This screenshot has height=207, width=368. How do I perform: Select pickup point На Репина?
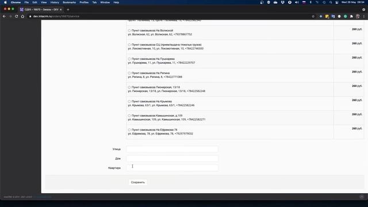pos(129,73)
